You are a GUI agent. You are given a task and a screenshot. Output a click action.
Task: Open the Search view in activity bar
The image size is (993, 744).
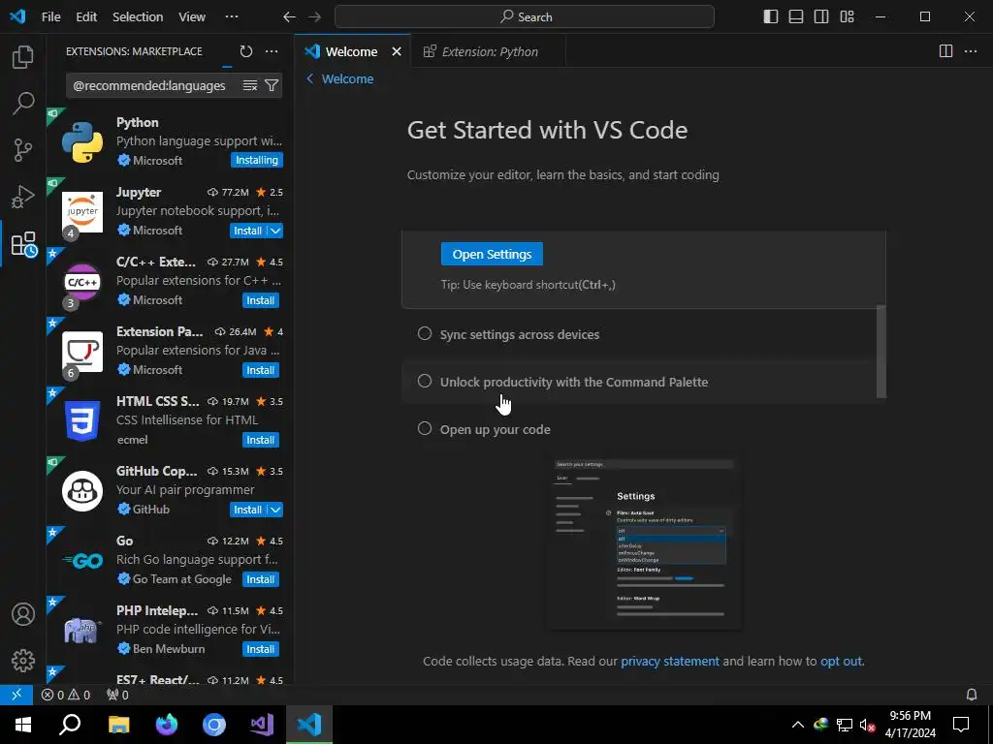23,103
